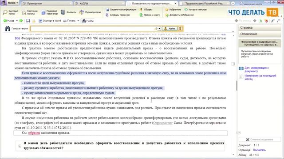Open Карточка поиска
The width and height of the screenshot is (284, 159).
[x=30, y=12]
